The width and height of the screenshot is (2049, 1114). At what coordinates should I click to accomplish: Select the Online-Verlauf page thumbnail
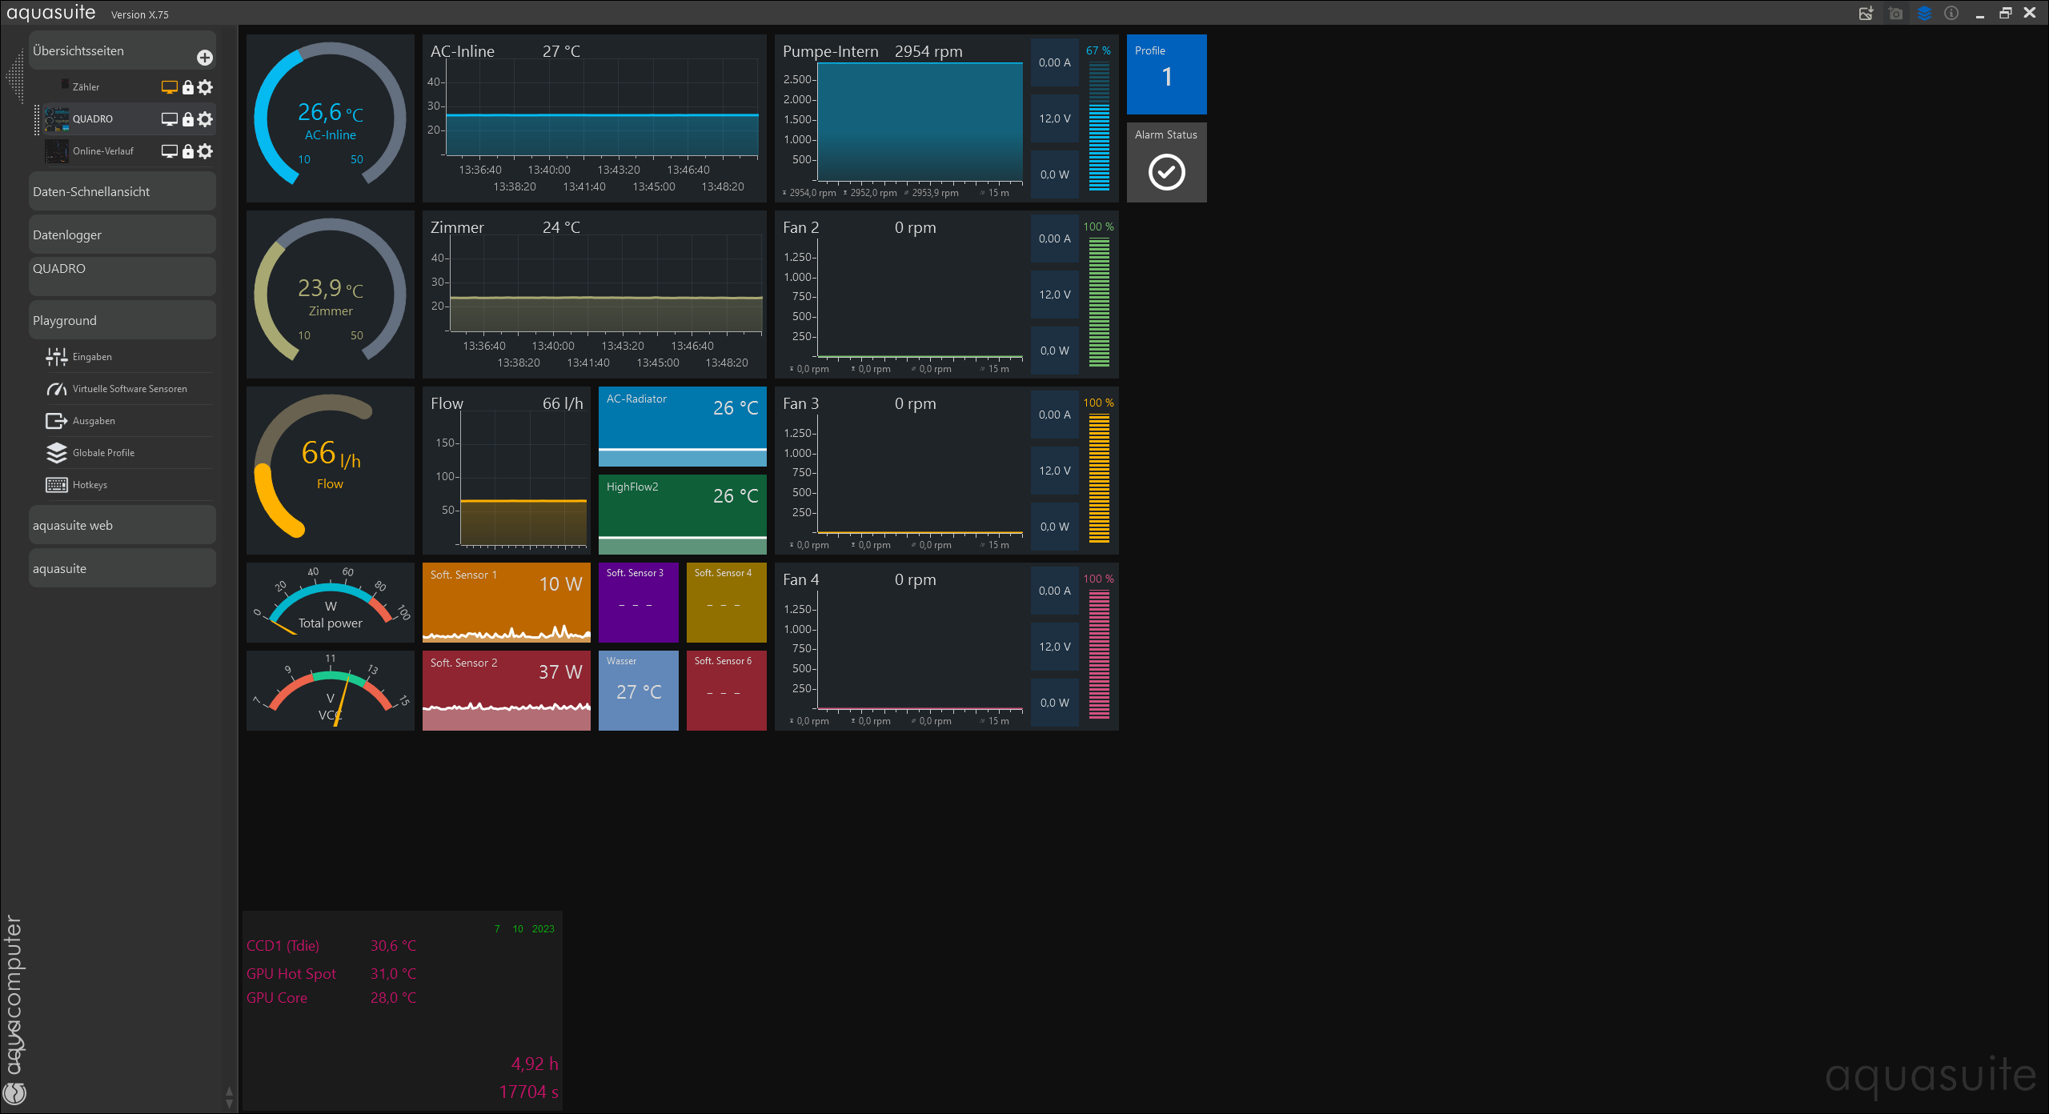57,151
